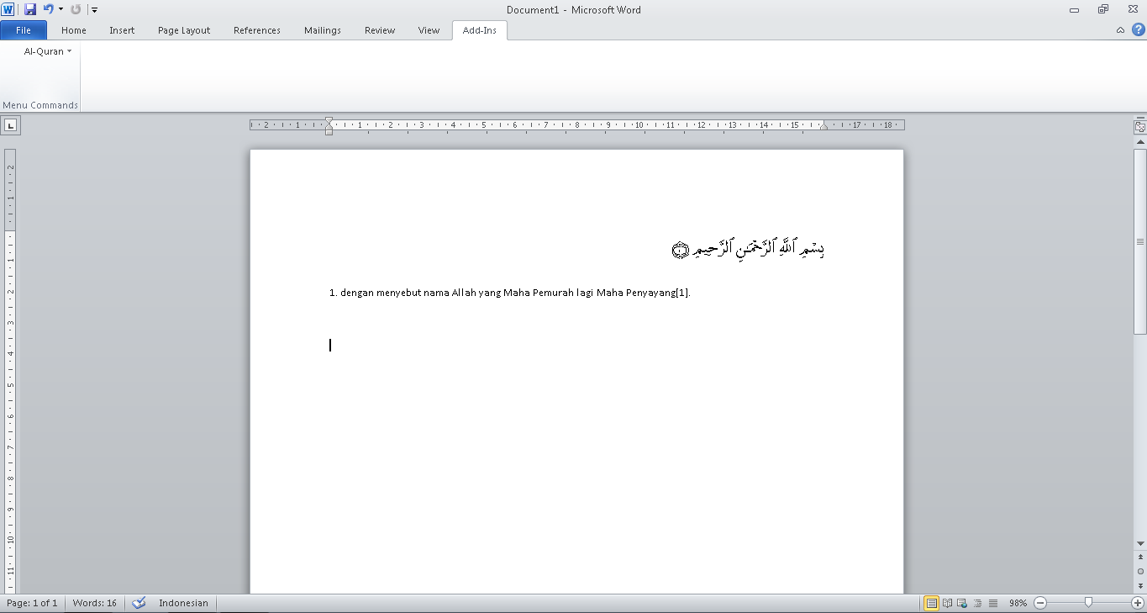The height and width of the screenshot is (613, 1147).
Task: Click the ayah end-marker ornament
Action: [681, 250]
